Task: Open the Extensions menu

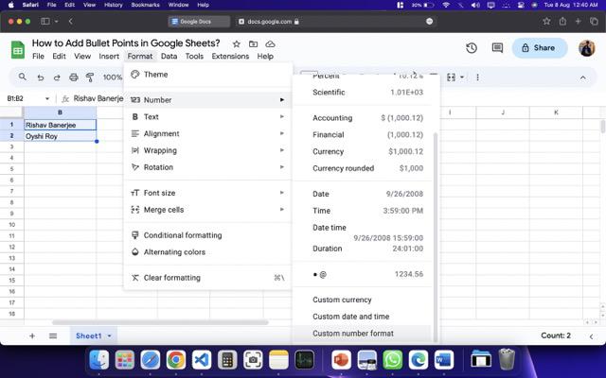Action: (x=230, y=57)
